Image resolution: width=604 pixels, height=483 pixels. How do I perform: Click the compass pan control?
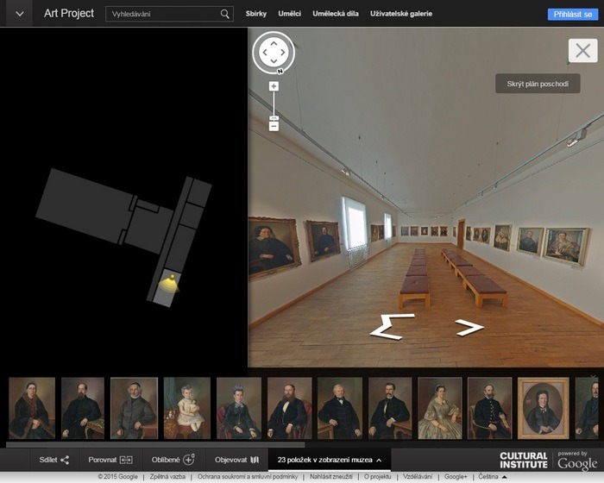[x=273, y=53]
